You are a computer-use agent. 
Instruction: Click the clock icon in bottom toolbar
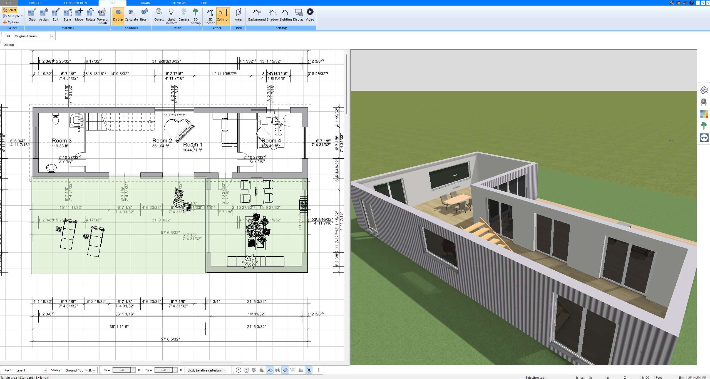coord(238,370)
